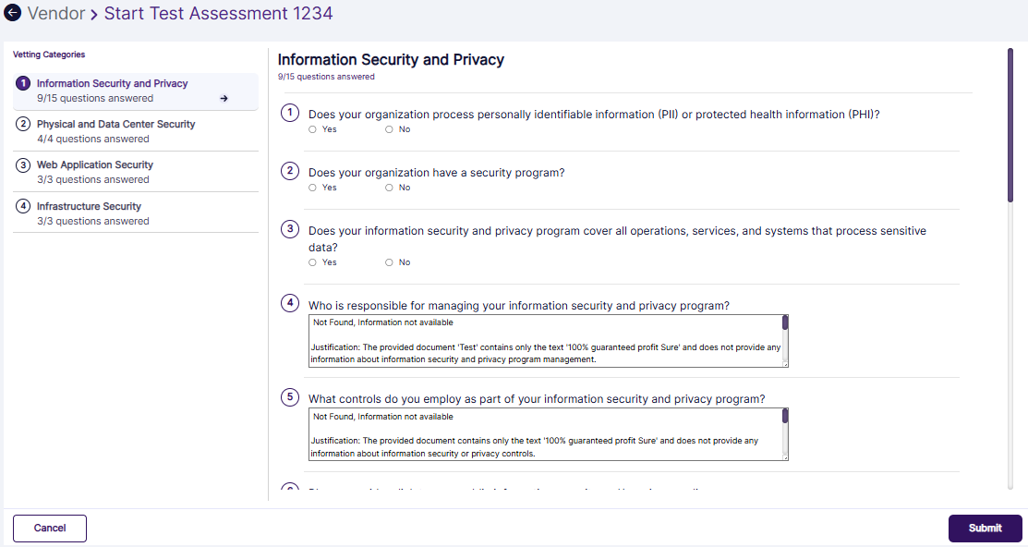Click circle 4 beside Infrastructure Security
The width and height of the screenshot is (1028, 547).
coord(23,206)
